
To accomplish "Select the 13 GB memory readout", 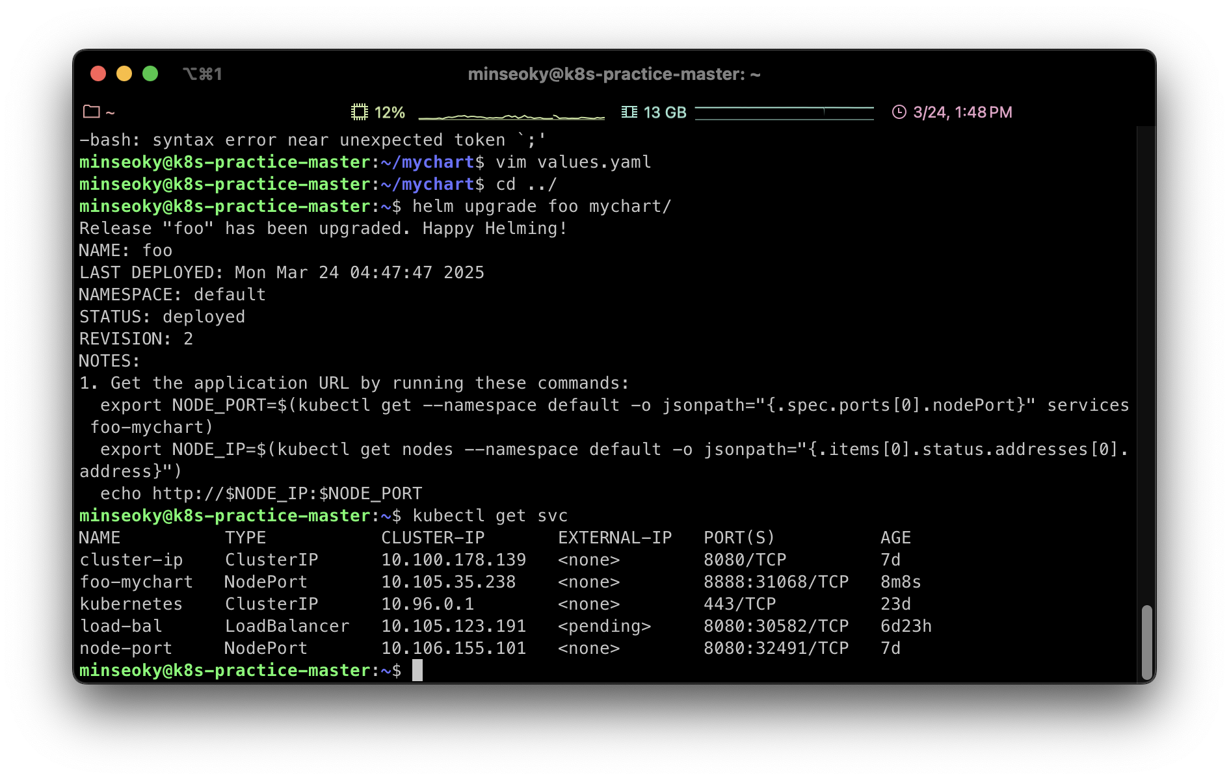I will (665, 112).
